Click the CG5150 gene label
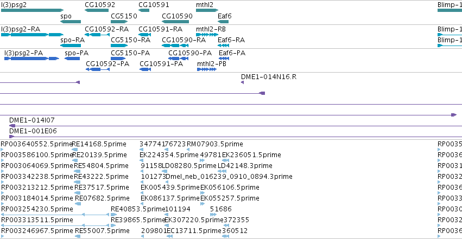Image resolution: width=462 pixels, height=239 pixels. [x=124, y=16]
